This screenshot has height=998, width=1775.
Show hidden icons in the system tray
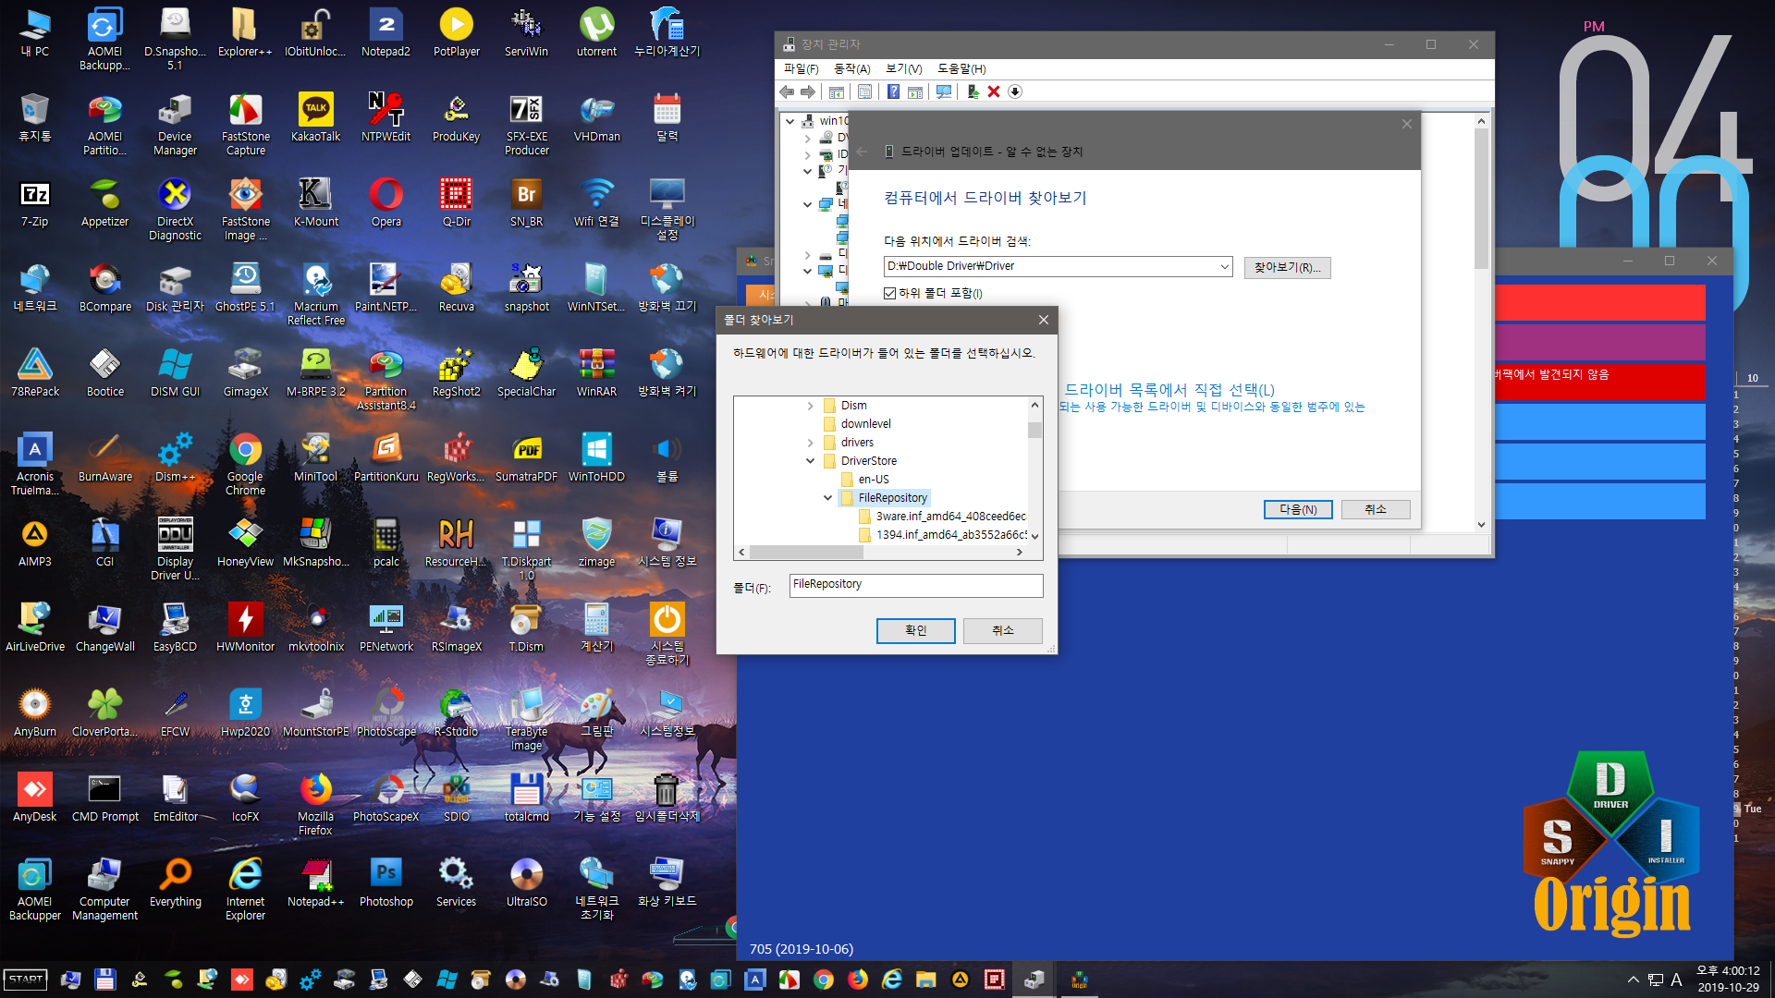[1633, 980]
